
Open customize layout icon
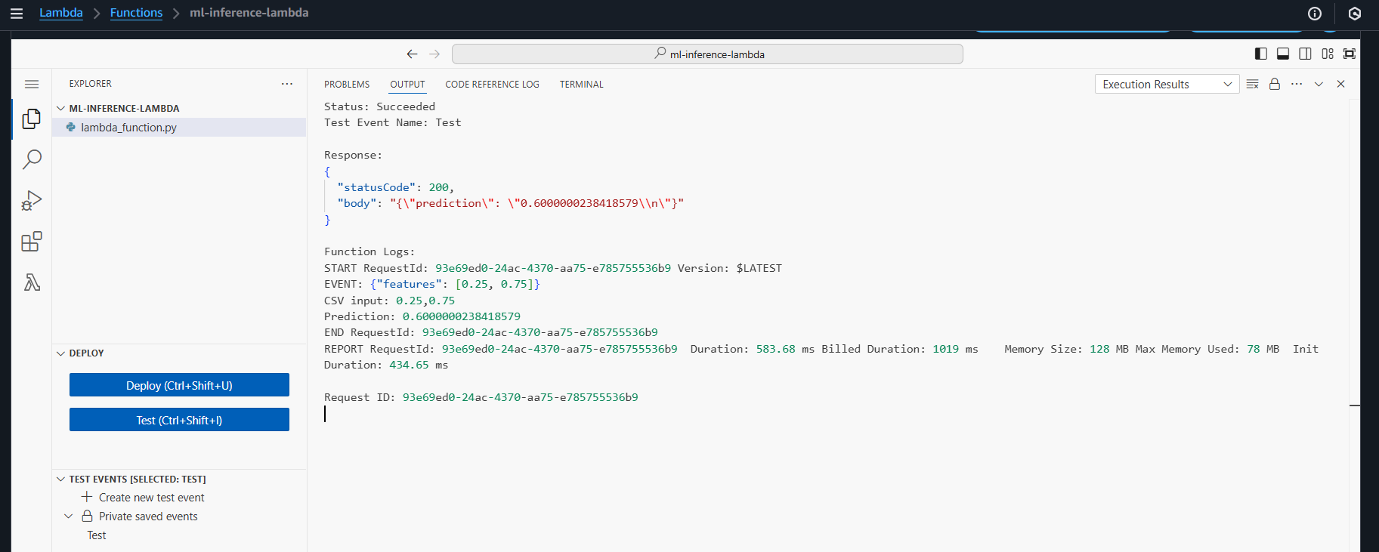click(x=1328, y=54)
